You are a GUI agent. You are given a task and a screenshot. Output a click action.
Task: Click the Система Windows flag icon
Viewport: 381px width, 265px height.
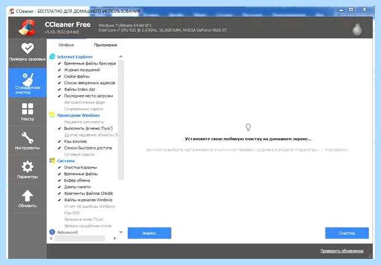pos(52,160)
